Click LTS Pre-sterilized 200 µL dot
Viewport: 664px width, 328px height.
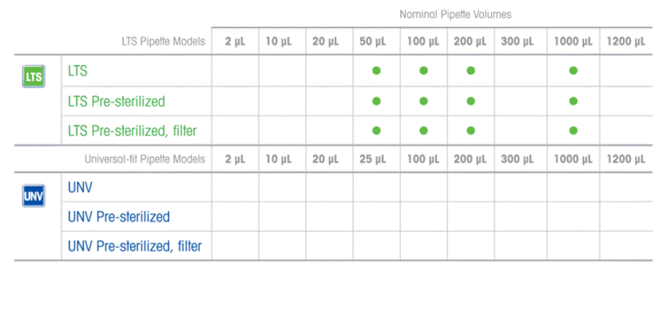[x=470, y=101]
